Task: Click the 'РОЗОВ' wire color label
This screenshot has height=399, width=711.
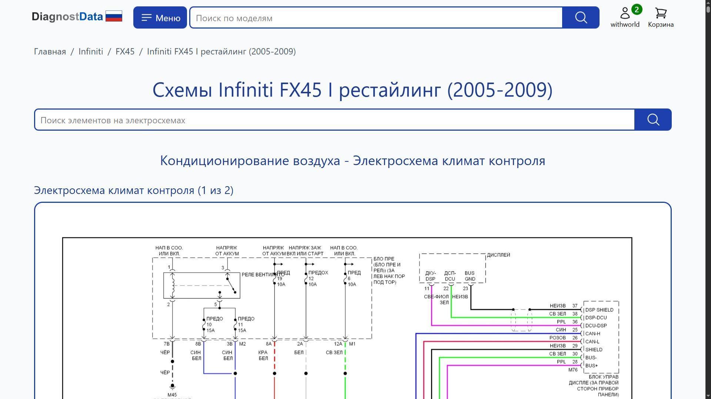Action: pos(558,338)
